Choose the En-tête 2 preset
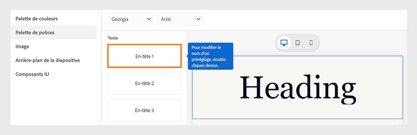The height and width of the screenshot is (135, 417). 144,83
